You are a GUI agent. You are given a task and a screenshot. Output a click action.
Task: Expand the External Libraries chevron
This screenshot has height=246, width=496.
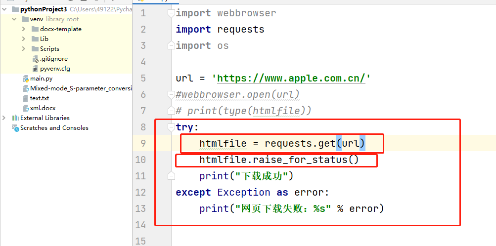point(4,118)
